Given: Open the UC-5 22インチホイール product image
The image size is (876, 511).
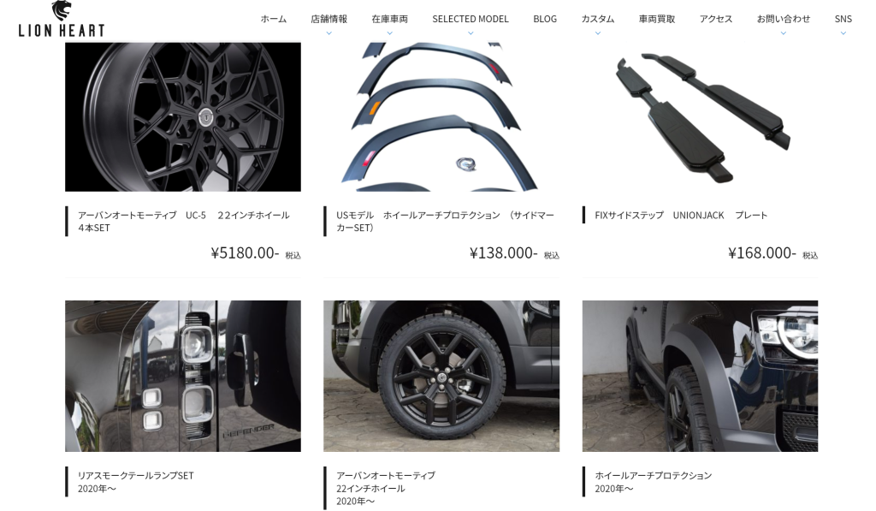Looking at the screenshot, I should coord(183,117).
